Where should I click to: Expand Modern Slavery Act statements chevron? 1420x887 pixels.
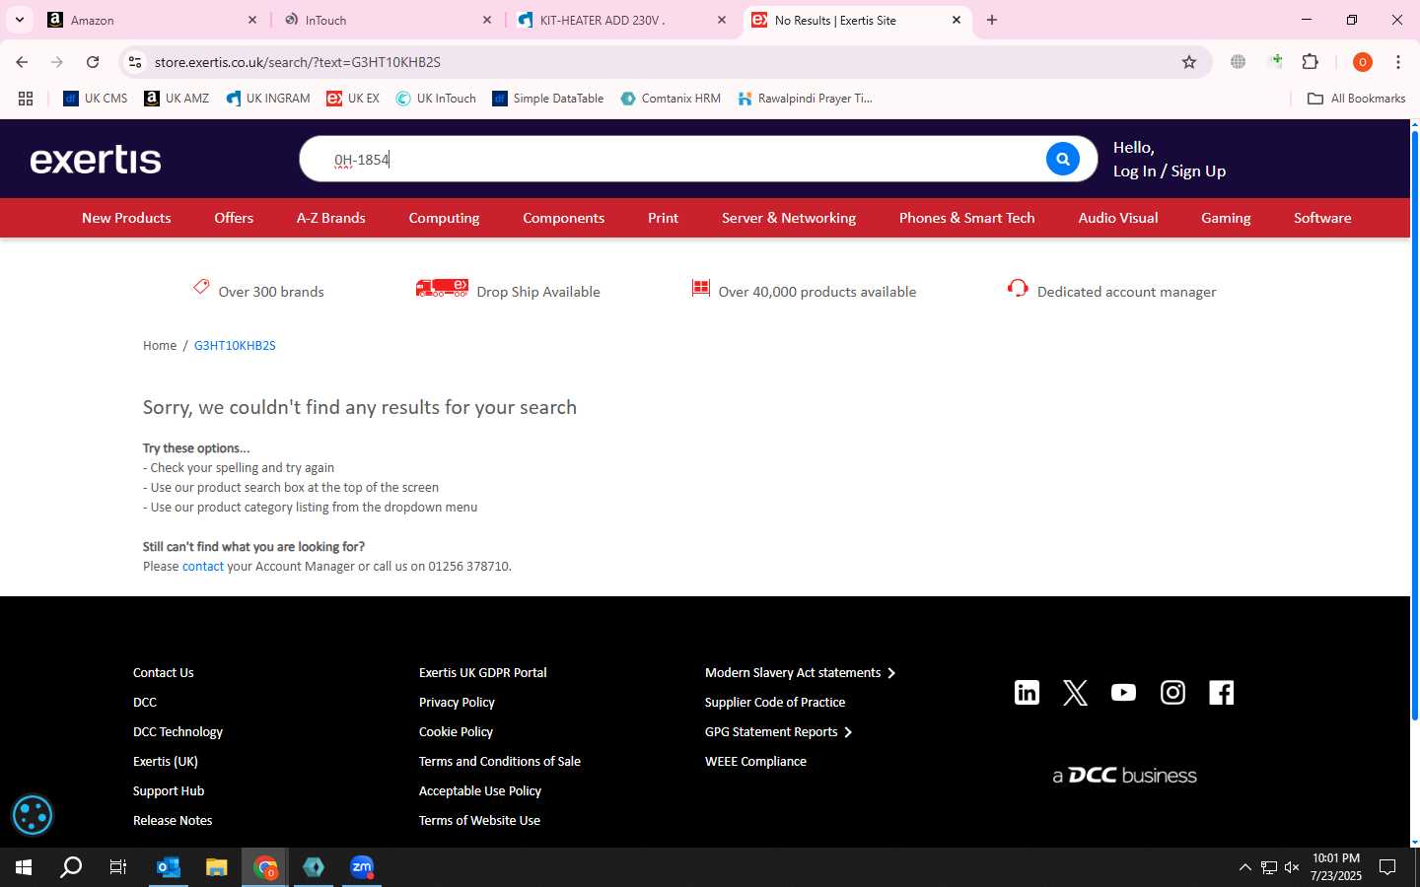(891, 673)
